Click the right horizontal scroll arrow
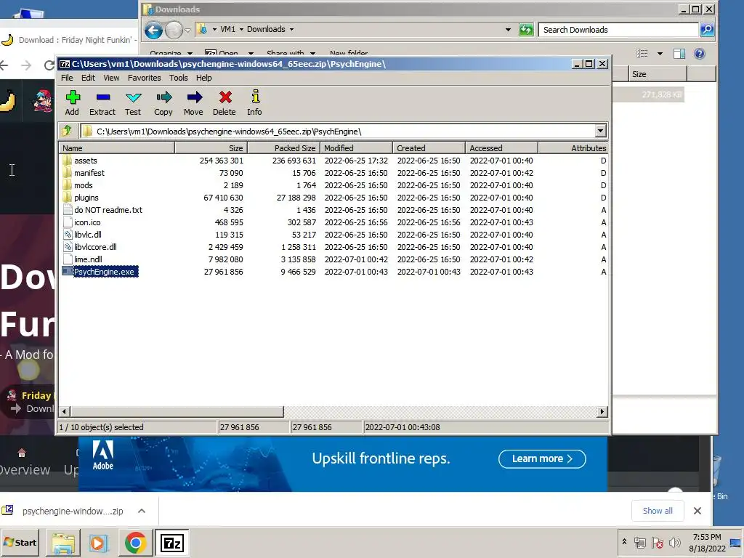Image resolution: width=744 pixels, height=558 pixels. click(x=602, y=411)
